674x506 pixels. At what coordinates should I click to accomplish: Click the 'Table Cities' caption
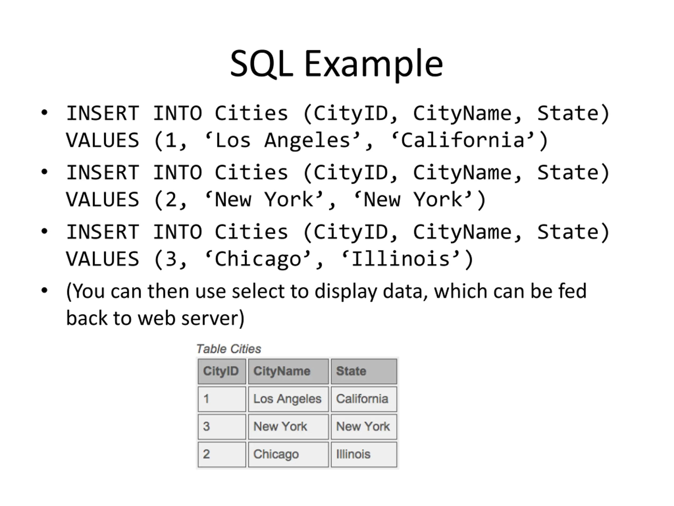click(x=229, y=349)
